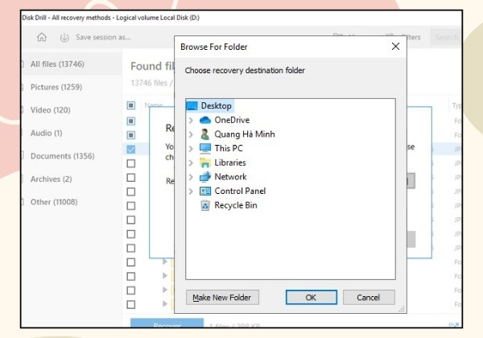The image size is (483, 338).
Task: Click the Home icon in Disk Drill toolbar
Action: [42, 37]
